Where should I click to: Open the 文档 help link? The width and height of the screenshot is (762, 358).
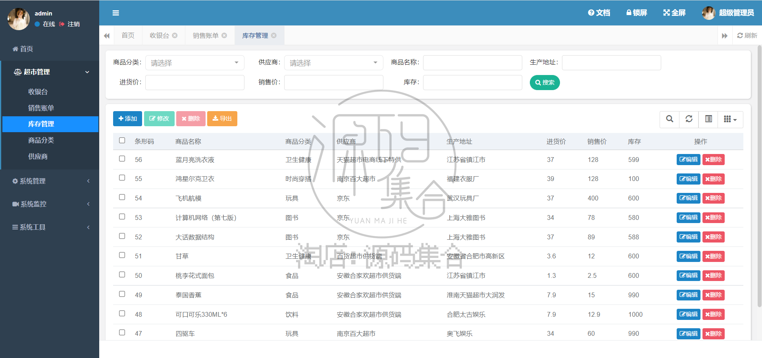(599, 13)
